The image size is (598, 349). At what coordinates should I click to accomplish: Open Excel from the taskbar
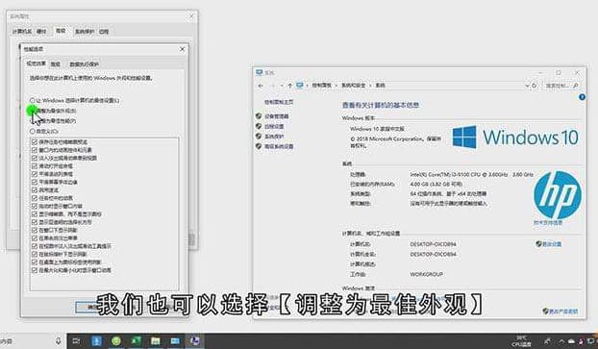point(136,340)
